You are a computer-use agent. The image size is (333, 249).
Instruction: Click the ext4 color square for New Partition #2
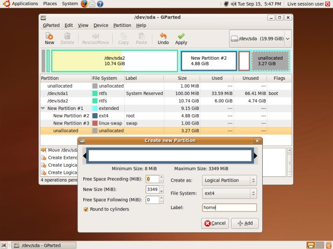[95, 116]
